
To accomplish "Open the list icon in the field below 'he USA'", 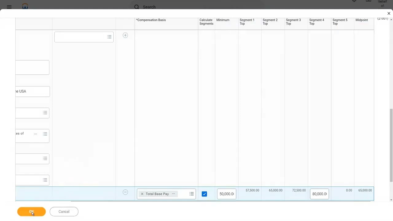I will point(45,113).
